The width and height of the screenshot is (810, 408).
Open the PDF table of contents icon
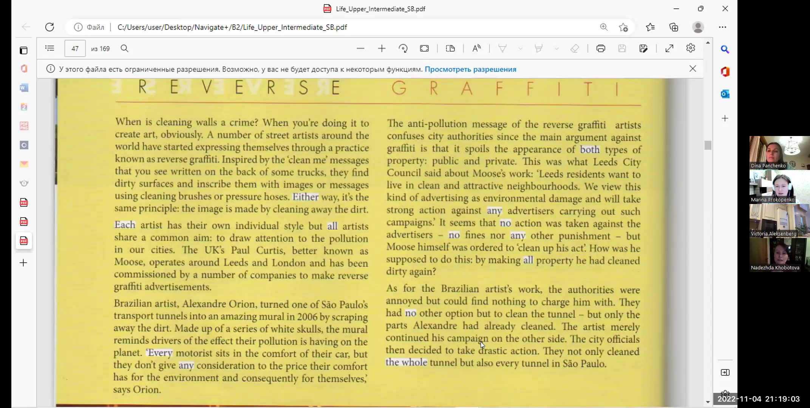pos(49,48)
